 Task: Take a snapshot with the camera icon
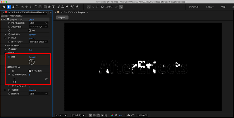click(x=128, y=115)
